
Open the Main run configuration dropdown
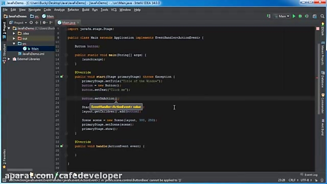282,16
